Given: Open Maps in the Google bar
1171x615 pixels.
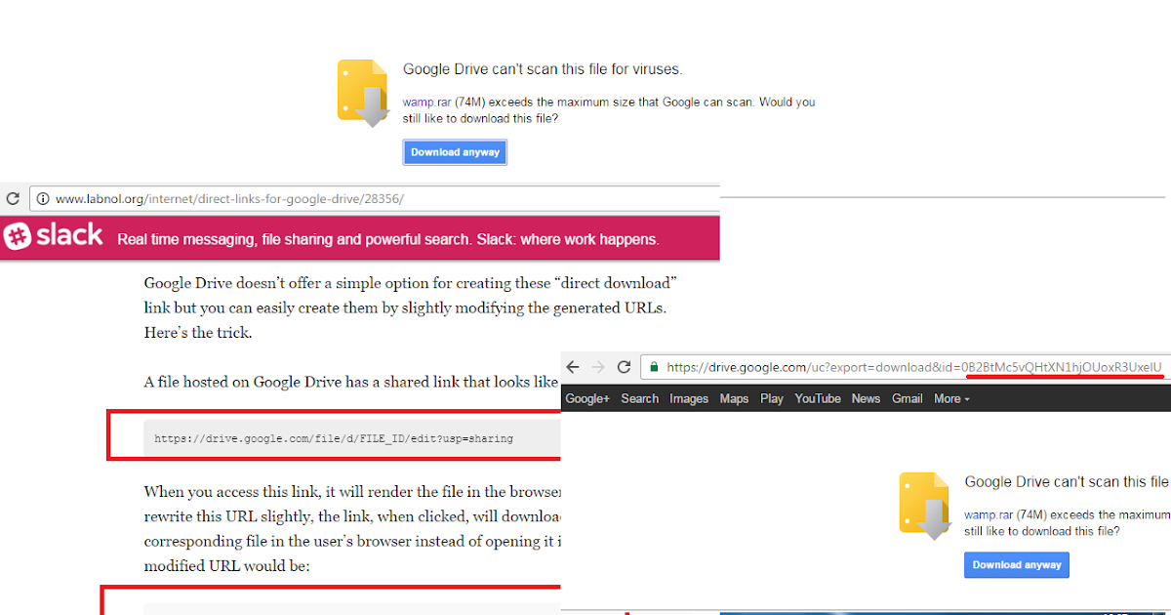Looking at the screenshot, I should point(734,398).
